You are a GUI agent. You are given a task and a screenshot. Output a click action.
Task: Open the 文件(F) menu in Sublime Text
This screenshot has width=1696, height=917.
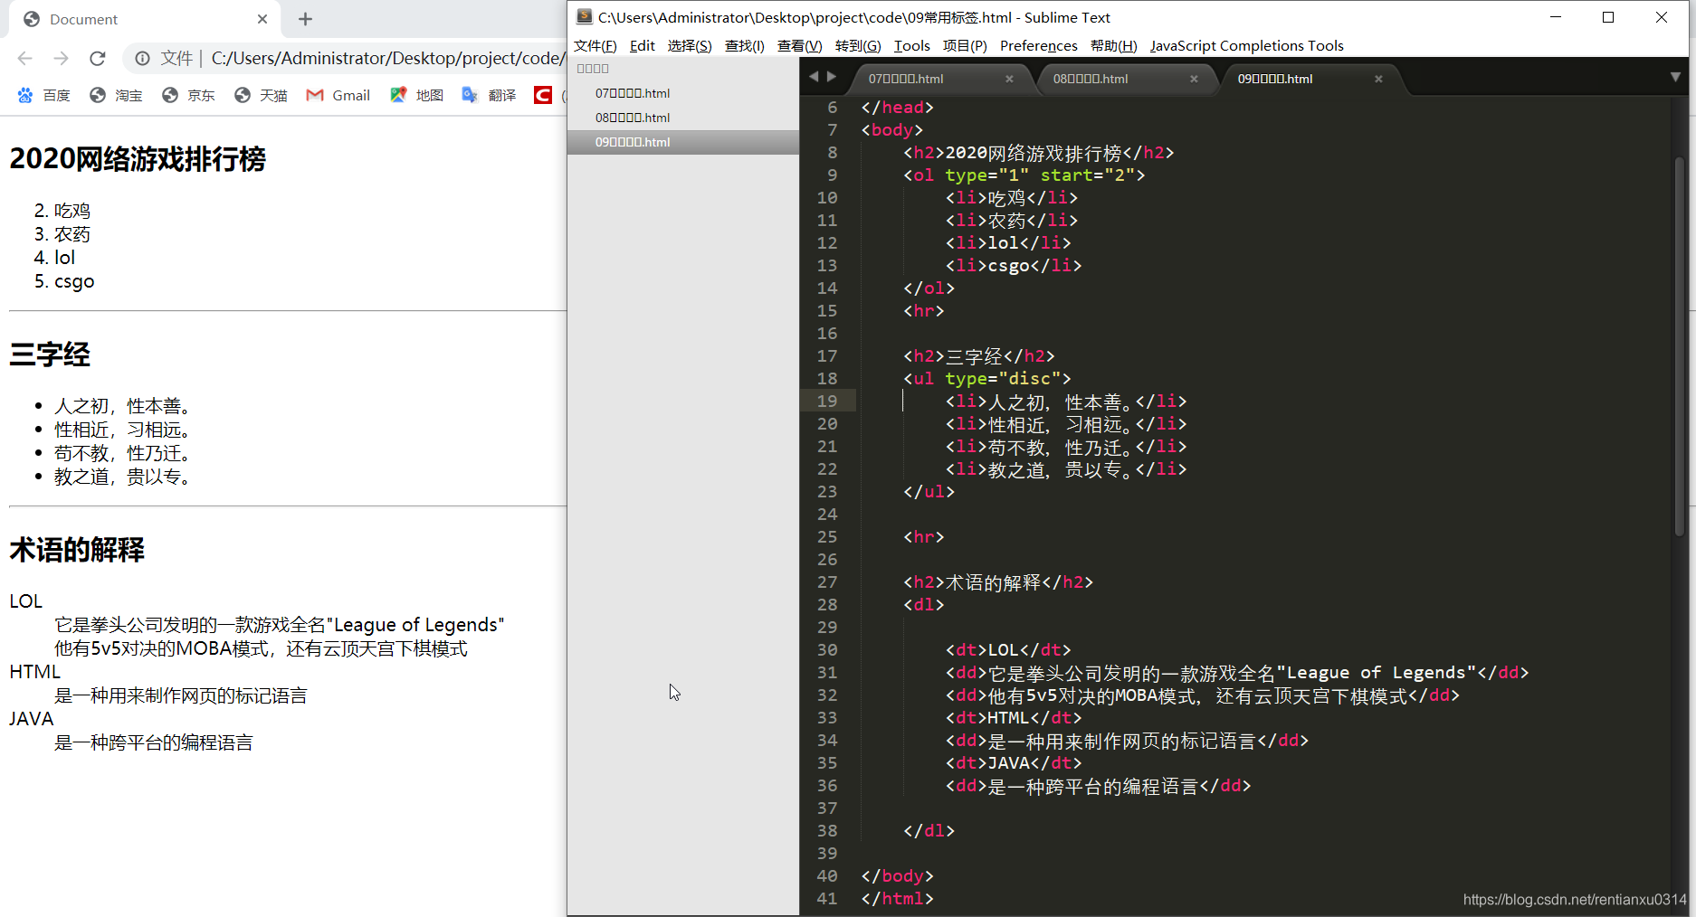[595, 46]
